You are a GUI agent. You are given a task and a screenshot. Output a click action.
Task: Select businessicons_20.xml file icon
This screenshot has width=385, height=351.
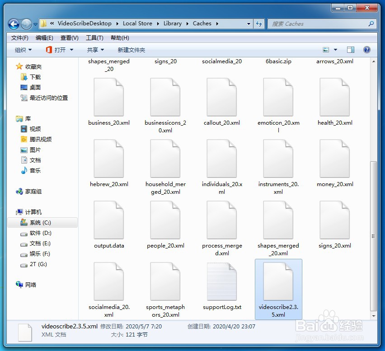165,97
